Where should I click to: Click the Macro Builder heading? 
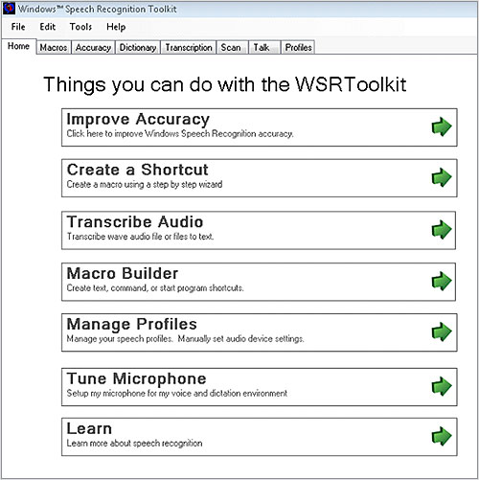coord(123,273)
